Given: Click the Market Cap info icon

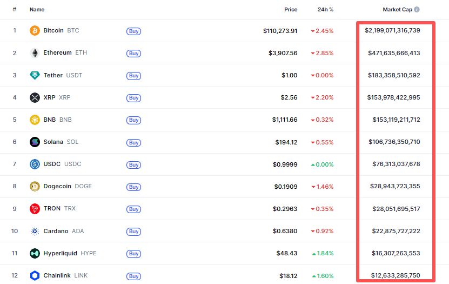Looking at the screenshot, I should pos(417,10).
